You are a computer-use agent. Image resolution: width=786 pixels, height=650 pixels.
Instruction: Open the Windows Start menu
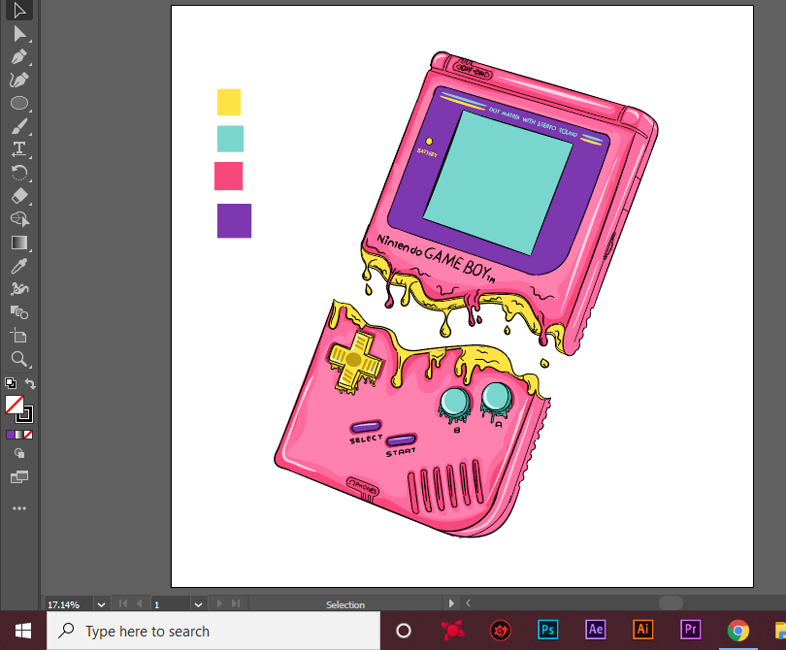[x=23, y=631]
